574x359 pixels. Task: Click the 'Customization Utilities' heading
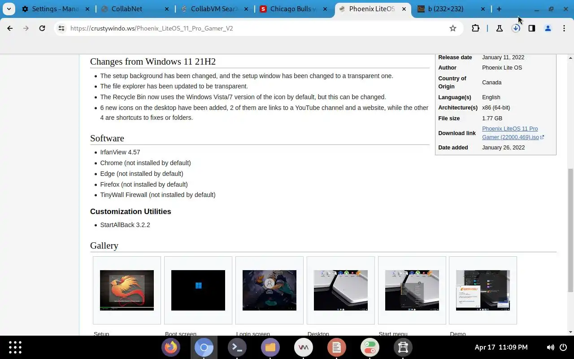tap(130, 211)
